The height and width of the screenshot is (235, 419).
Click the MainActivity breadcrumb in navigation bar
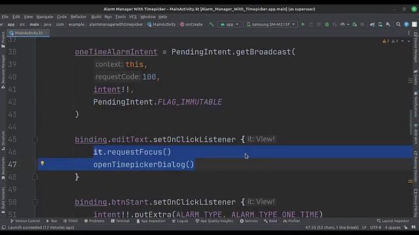[x=162, y=24]
